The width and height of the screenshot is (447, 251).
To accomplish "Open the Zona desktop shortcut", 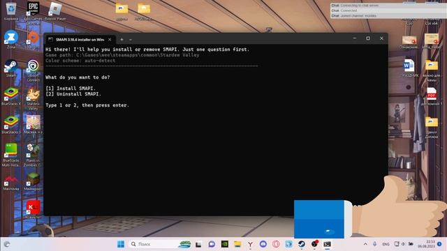I will click(x=11, y=39).
